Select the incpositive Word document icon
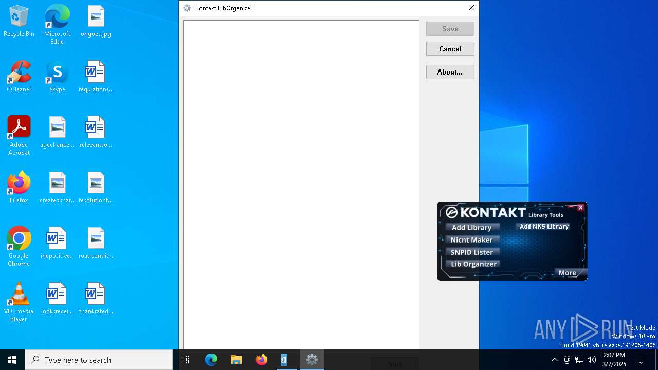658x370 pixels. click(57, 244)
